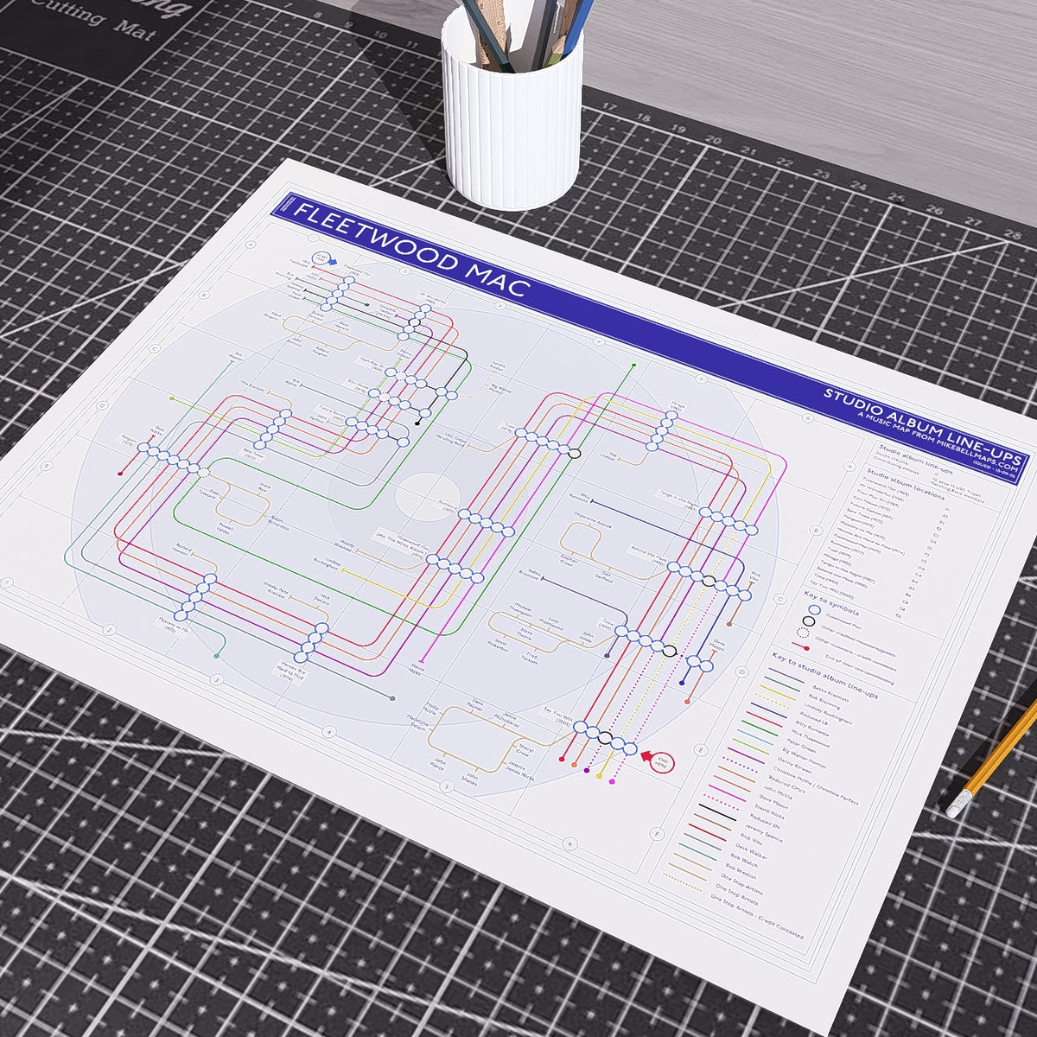
Task: Click the 'Tusk (1979)' album label
Action: click(506, 428)
